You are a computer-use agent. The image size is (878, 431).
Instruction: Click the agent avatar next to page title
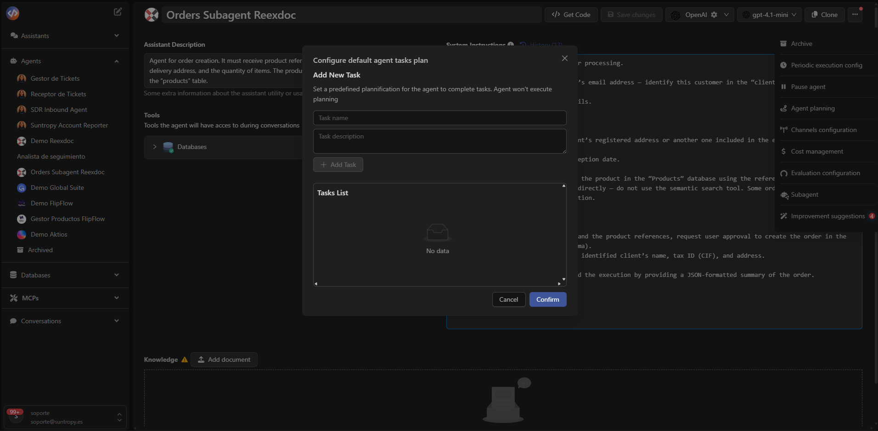point(152,15)
